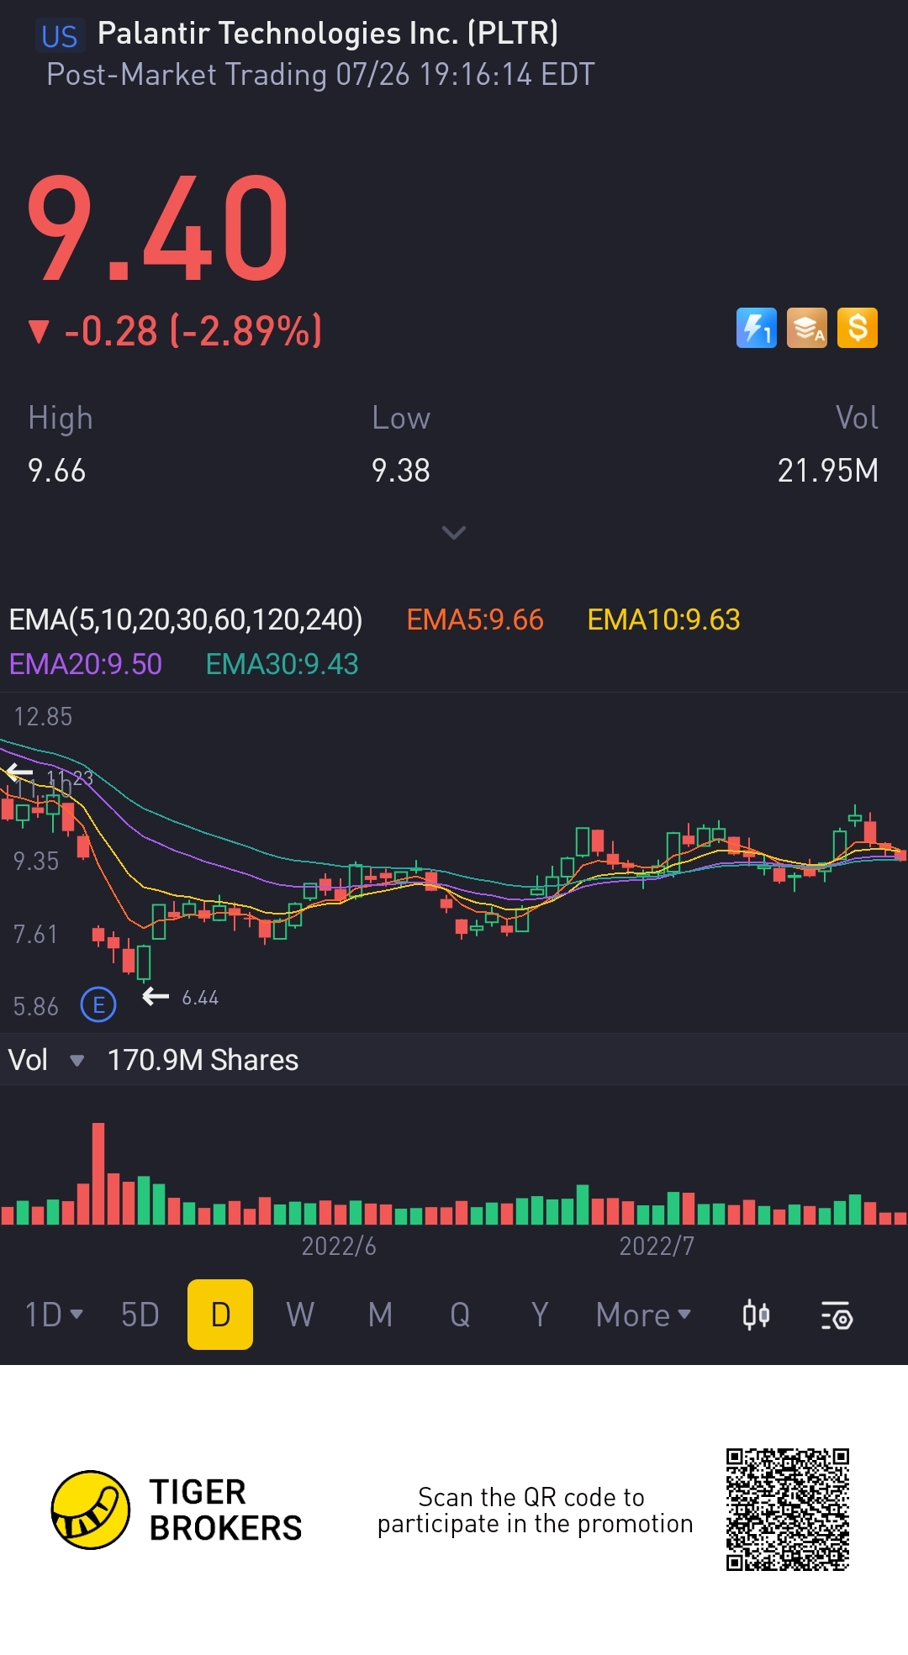
Task: Tap the Post-Market Trading timestamp line
Action: 320,74
